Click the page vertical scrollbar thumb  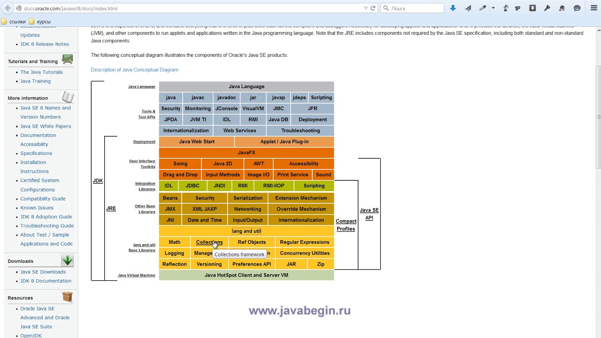tap(598, 117)
